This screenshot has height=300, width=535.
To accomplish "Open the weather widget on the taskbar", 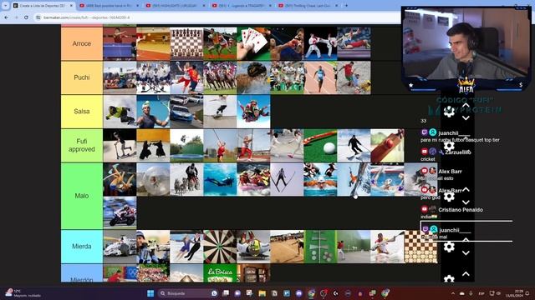I will 23,293.
